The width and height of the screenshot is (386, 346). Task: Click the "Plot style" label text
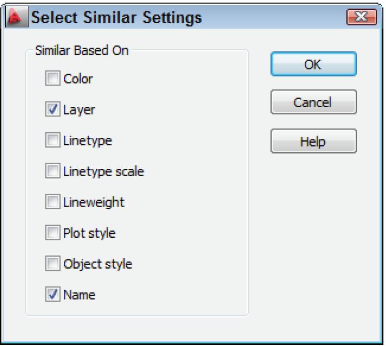coord(89,233)
